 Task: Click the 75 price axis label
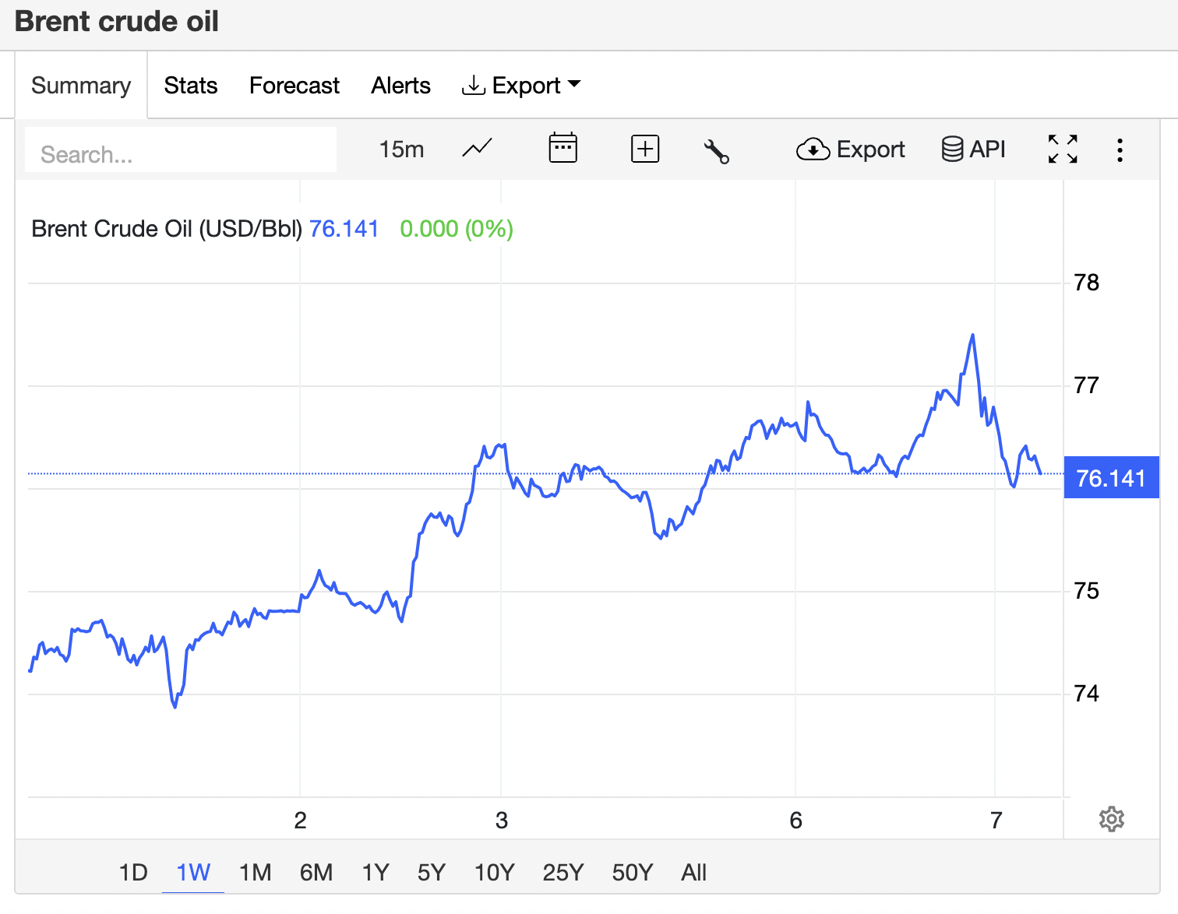1086,591
